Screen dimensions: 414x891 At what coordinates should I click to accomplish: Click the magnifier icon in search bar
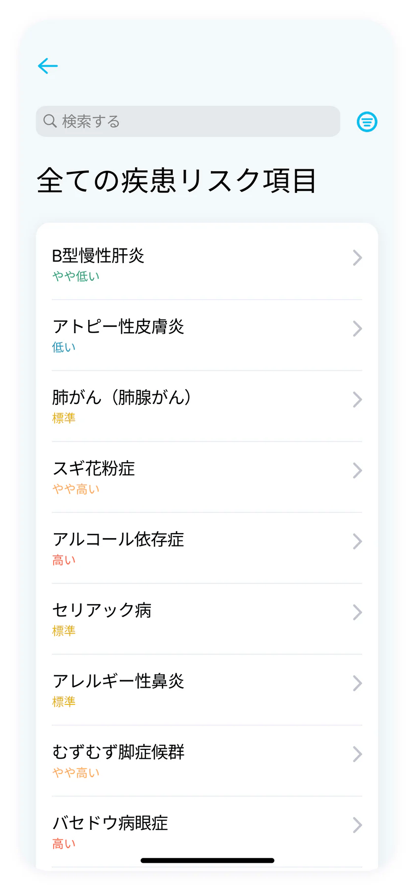[50, 121]
